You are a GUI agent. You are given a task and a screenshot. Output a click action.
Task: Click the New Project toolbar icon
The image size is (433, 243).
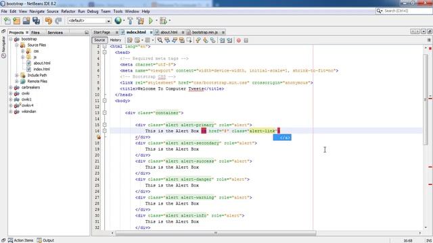(16, 21)
